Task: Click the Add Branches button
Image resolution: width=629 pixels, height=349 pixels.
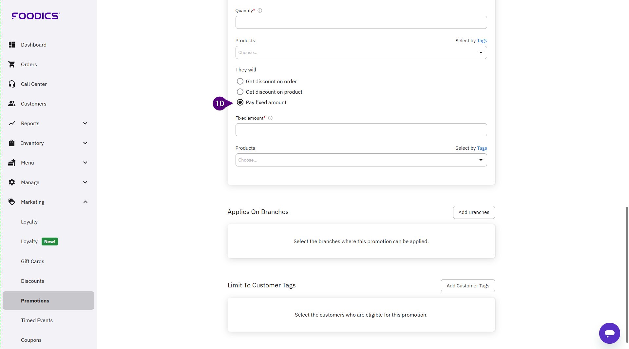Action: 473,212
